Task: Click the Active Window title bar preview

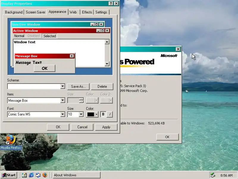Action: (x=61, y=31)
